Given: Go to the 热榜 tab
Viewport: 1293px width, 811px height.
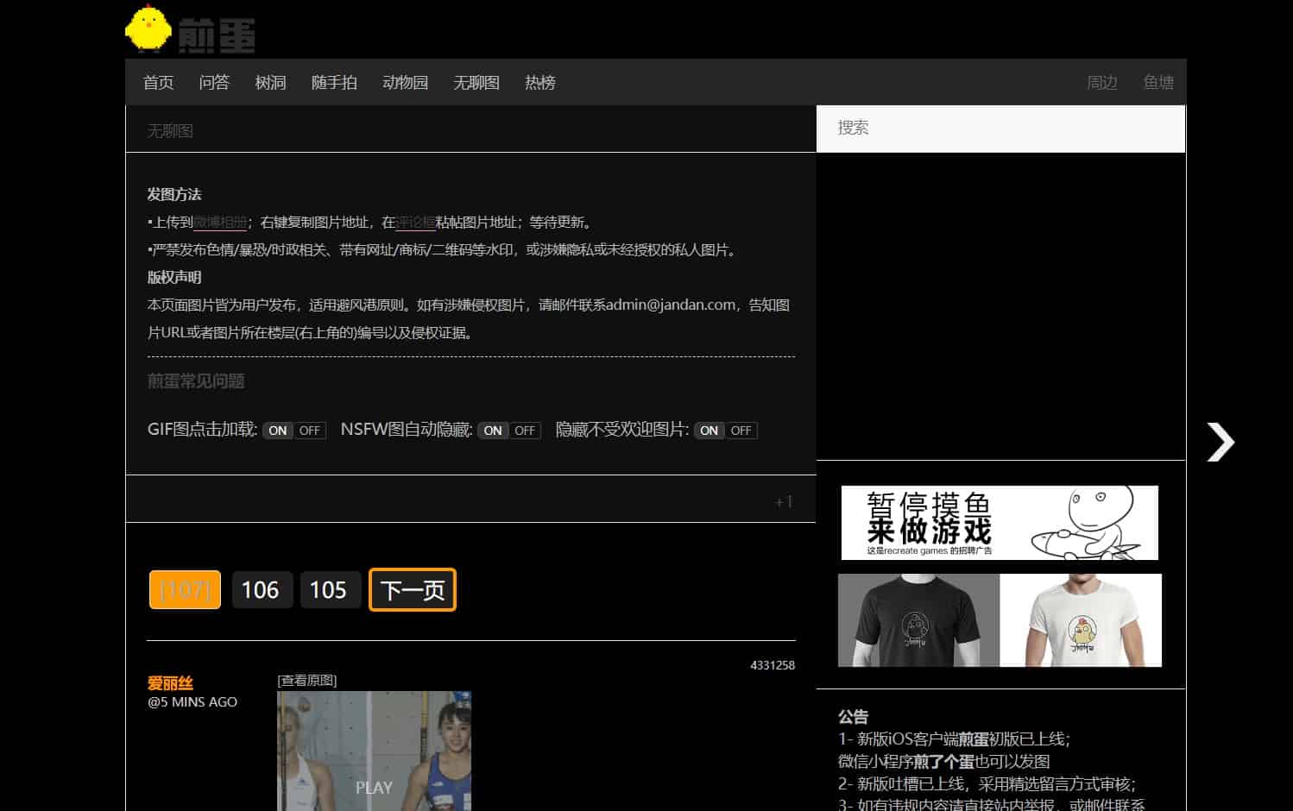Looking at the screenshot, I should (540, 83).
